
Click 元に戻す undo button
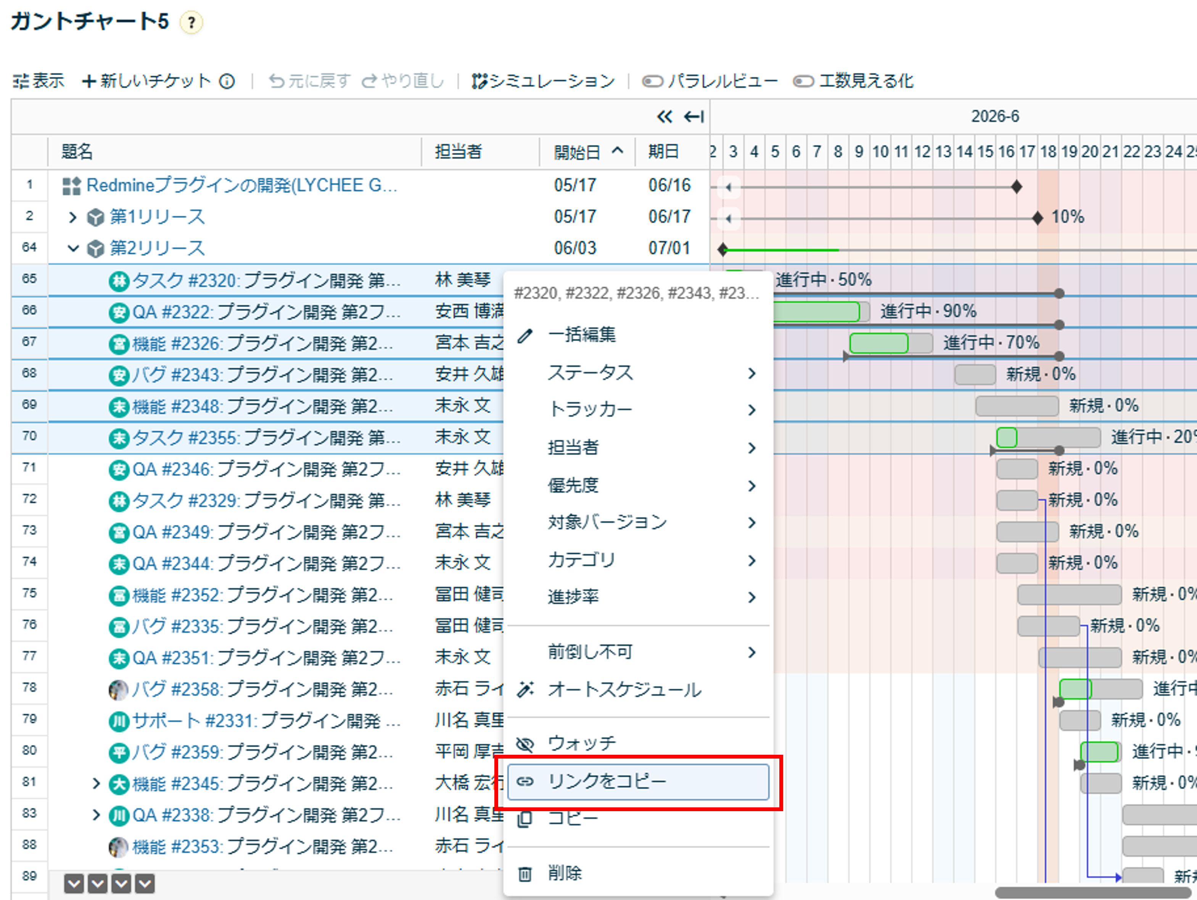(x=309, y=81)
